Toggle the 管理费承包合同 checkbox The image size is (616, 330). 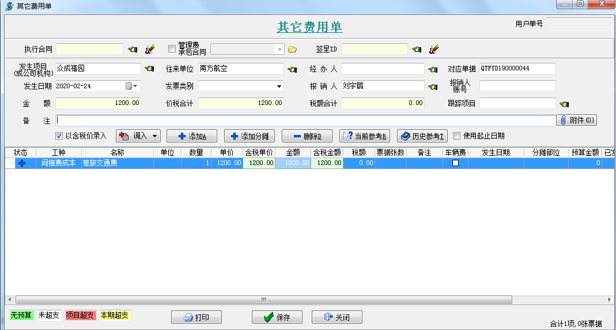pyautogui.click(x=172, y=49)
